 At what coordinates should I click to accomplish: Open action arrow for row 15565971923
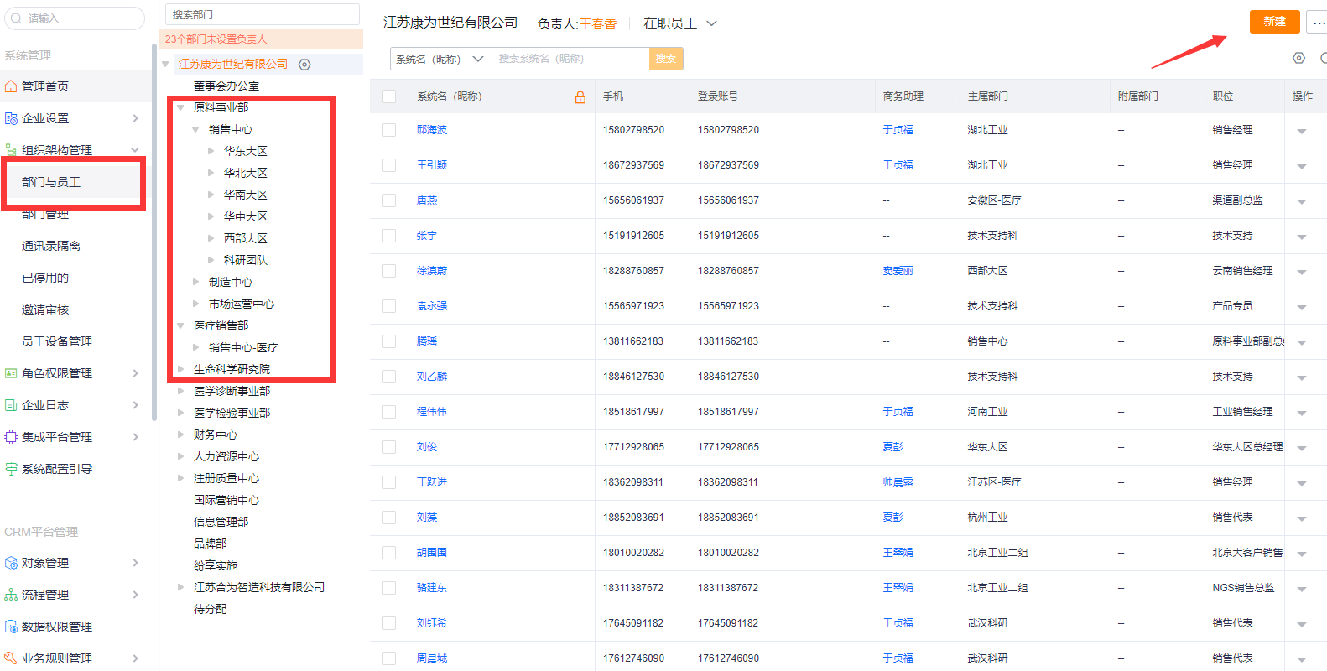tap(1302, 307)
